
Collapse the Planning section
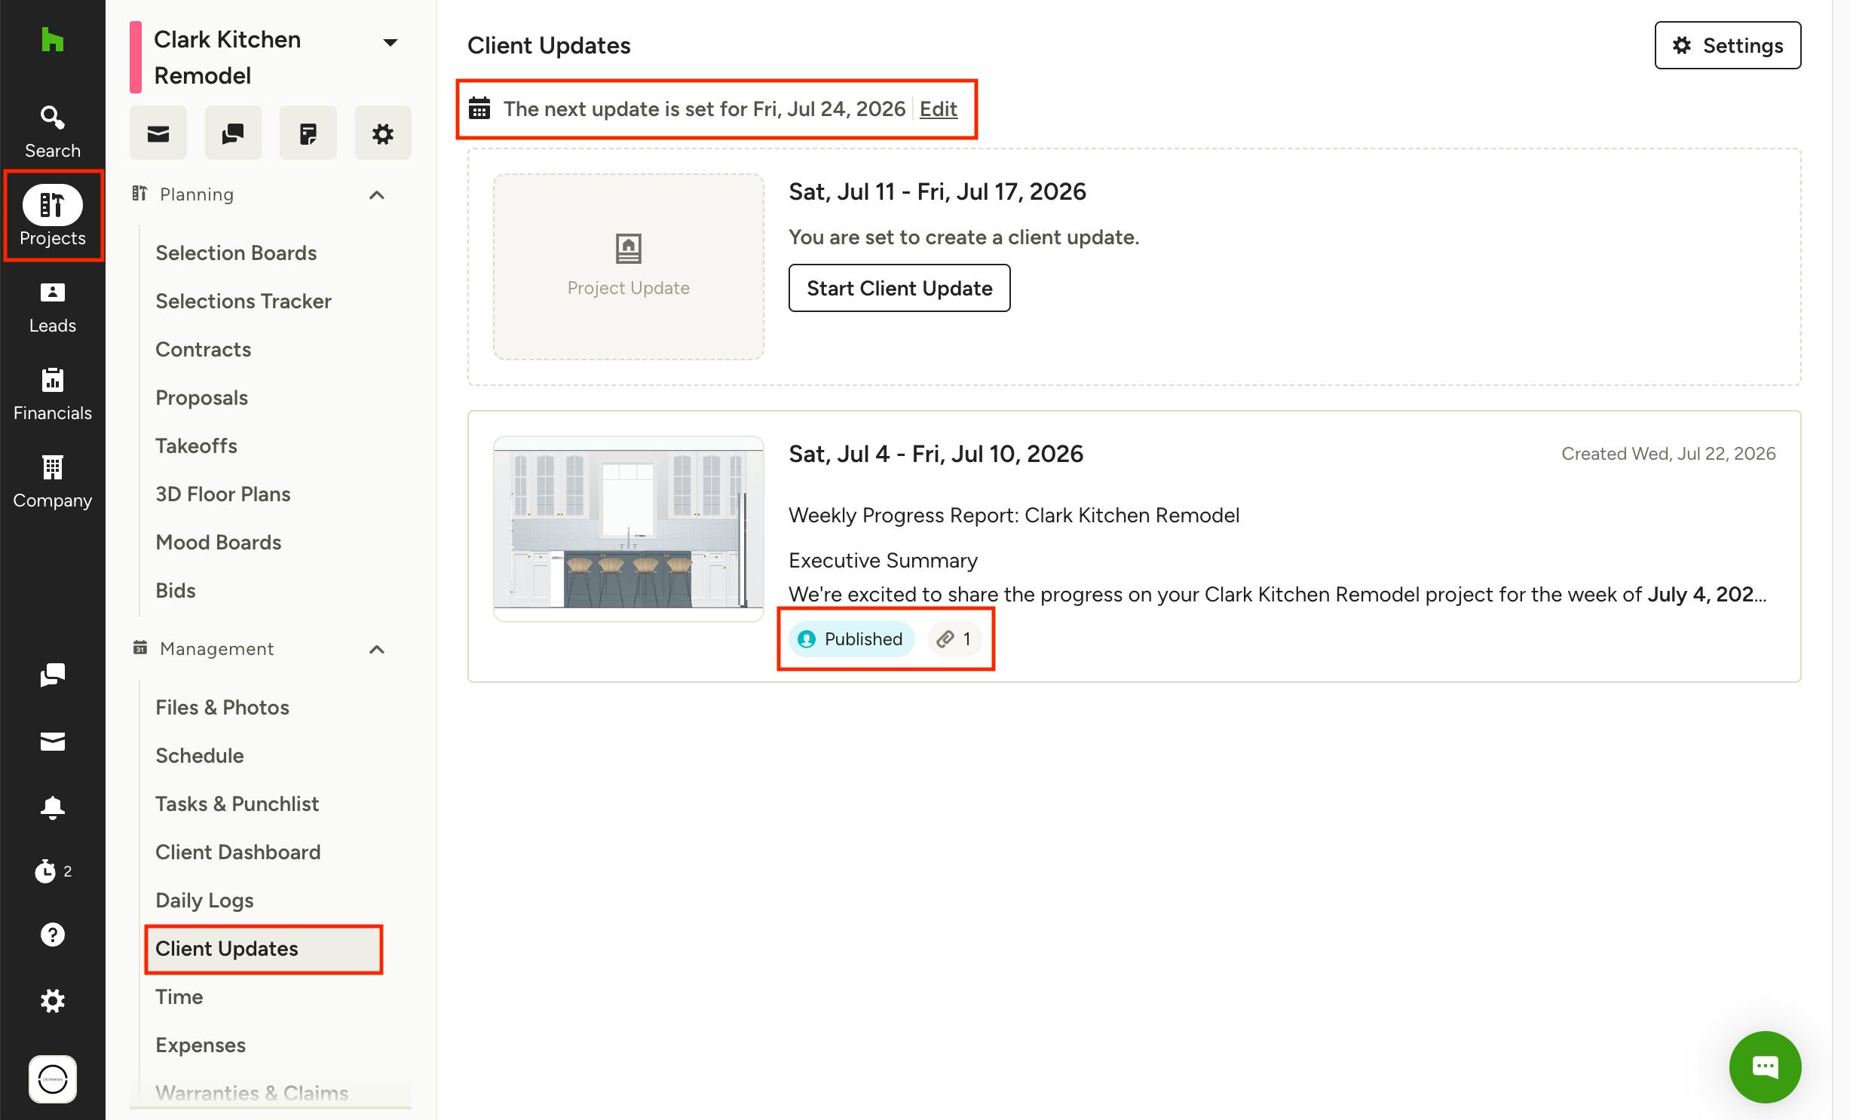click(377, 195)
